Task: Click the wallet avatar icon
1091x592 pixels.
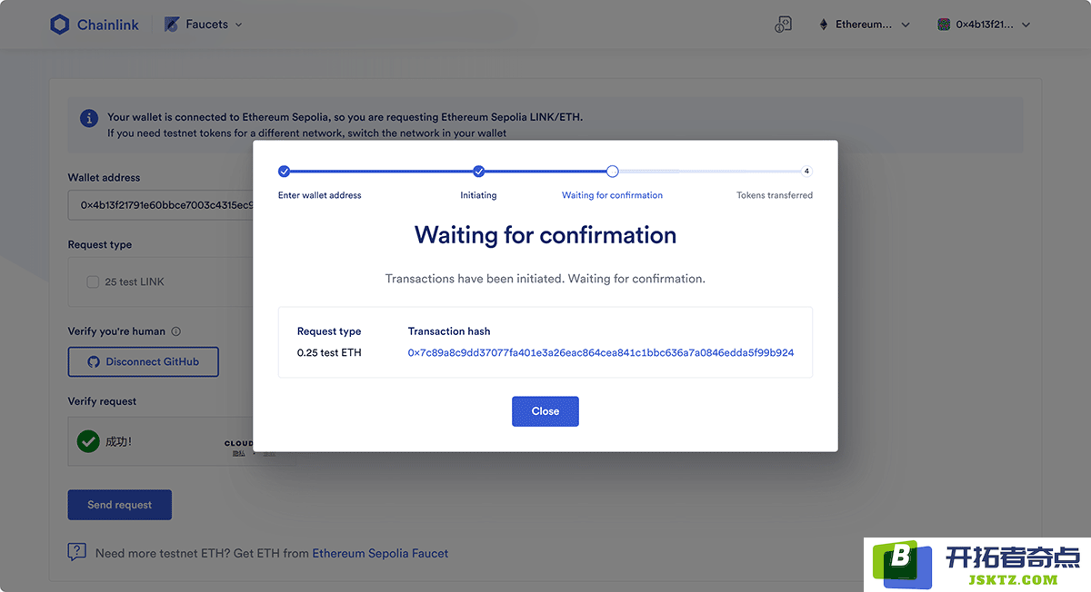Action: coord(944,25)
